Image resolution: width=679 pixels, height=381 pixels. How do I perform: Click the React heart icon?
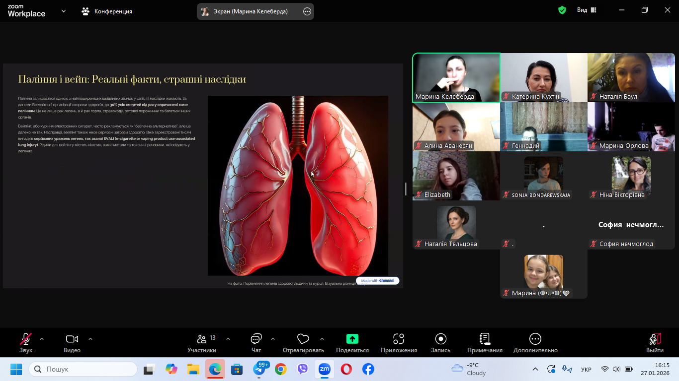[303, 339]
